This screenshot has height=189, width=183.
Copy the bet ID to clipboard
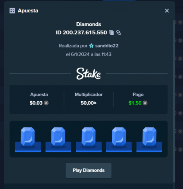coord(111,33)
